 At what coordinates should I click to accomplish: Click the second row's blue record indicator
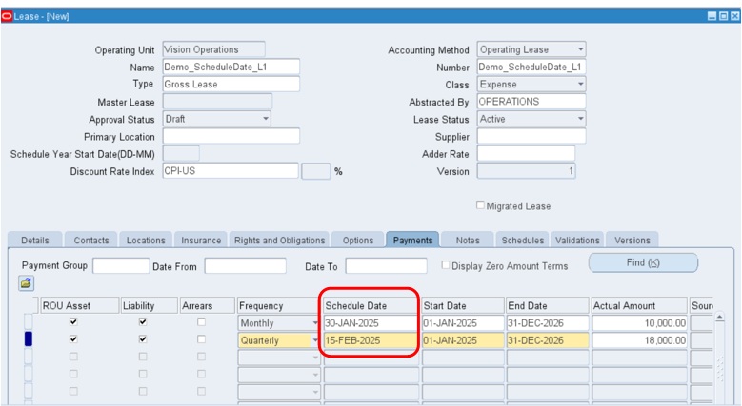click(28, 339)
